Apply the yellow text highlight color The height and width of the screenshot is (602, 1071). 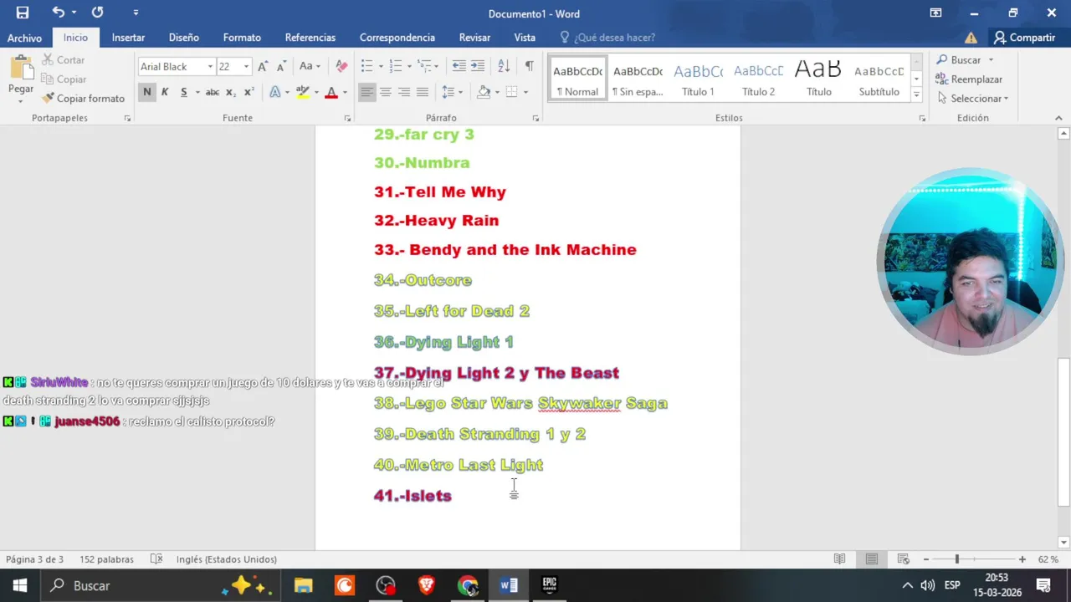point(303,92)
